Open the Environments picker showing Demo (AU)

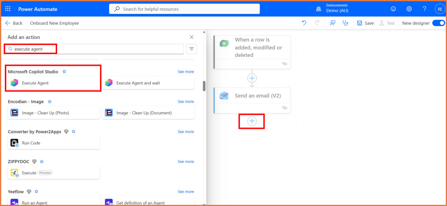pyautogui.click(x=337, y=9)
